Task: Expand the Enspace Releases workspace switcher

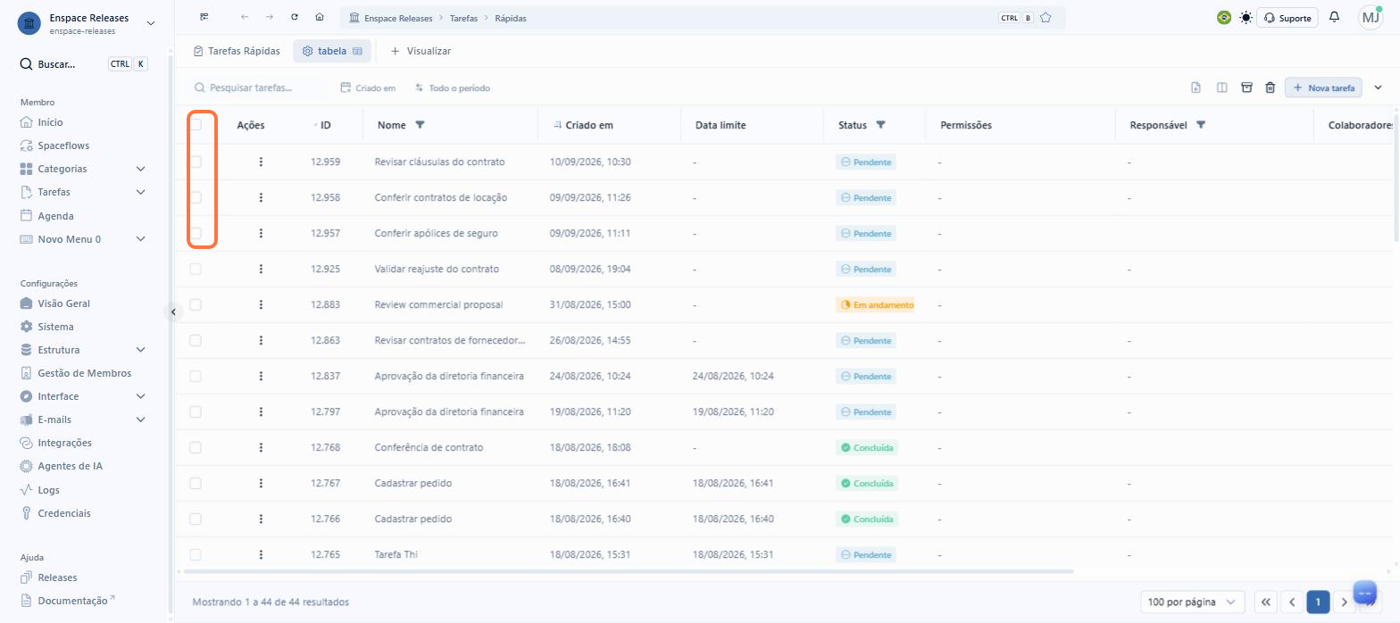Action: coord(150,23)
